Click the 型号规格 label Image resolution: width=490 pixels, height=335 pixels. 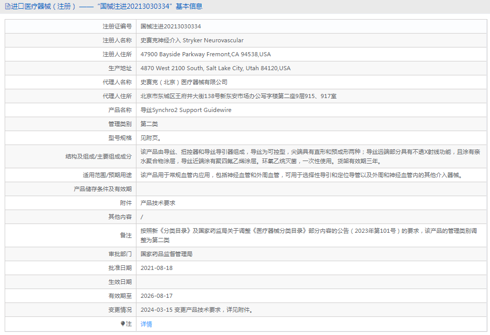(x=120, y=138)
